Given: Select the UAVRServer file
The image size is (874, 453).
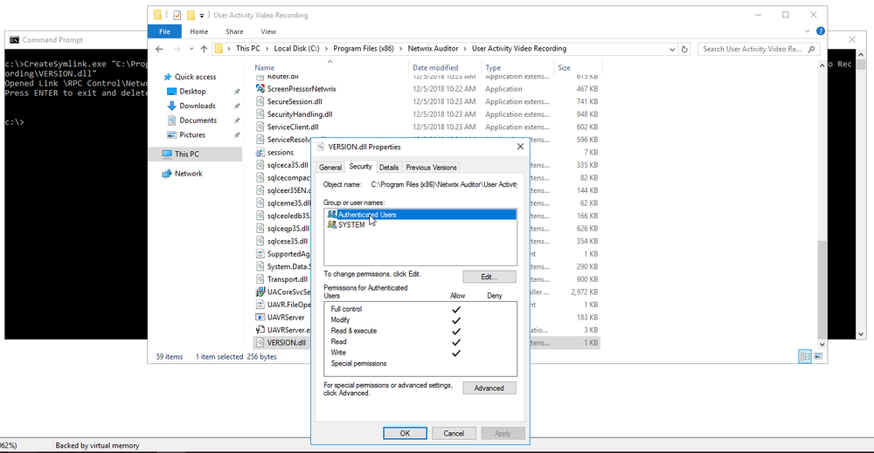Looking at the screenshot, I should [x=286, y=317].
